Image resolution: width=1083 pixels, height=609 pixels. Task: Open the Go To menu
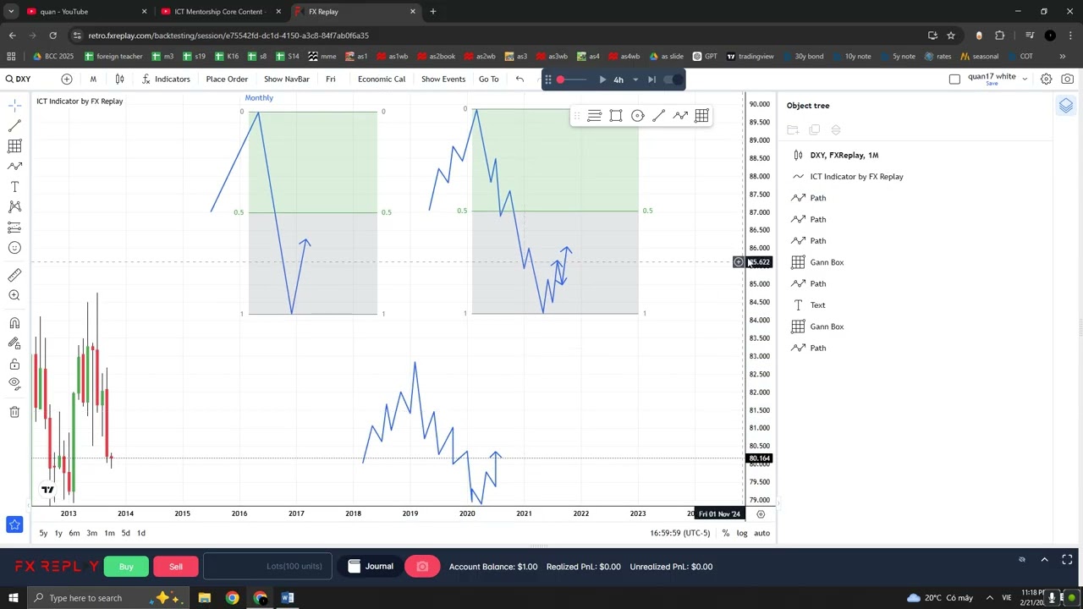(x=489, y=79)
